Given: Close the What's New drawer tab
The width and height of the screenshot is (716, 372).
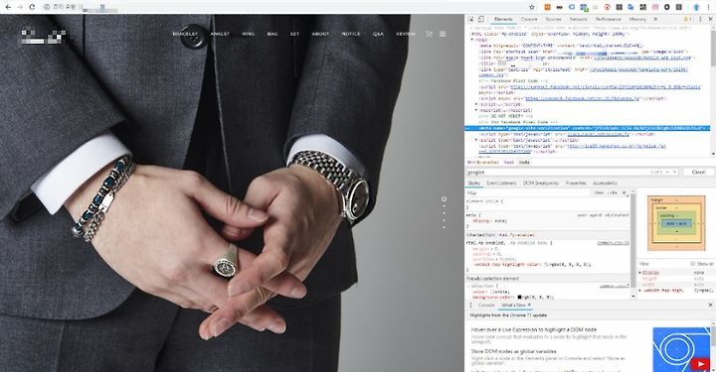Looking at the screenshot, I should (529, 306).
